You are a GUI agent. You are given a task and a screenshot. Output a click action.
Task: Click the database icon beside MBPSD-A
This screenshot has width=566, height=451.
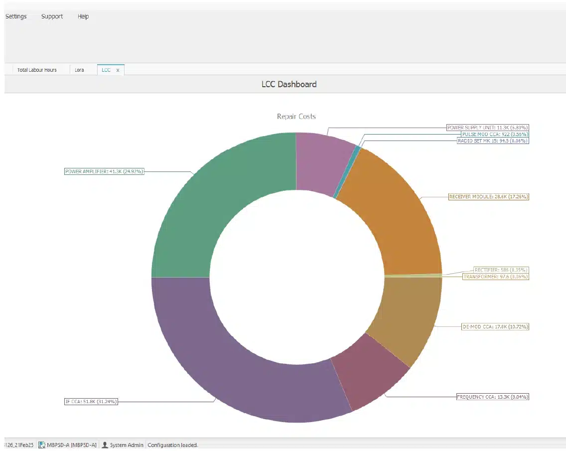coord(42,445)
